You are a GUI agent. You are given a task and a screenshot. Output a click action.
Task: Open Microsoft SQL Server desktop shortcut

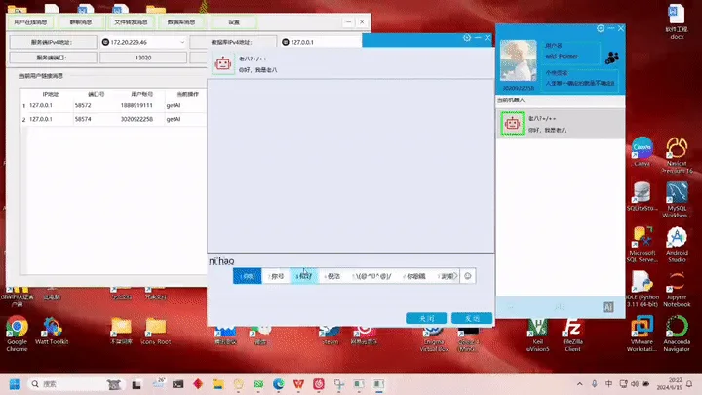642,244
